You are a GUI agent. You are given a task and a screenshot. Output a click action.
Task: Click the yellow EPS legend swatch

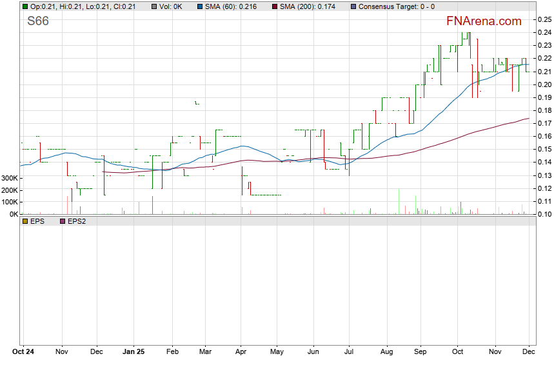(25, 221)
